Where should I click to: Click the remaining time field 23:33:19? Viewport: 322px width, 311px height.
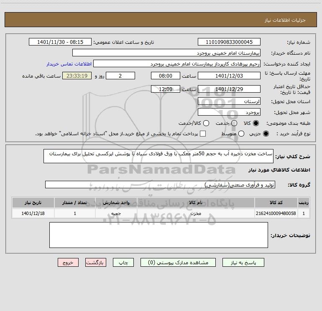[77, 76]
